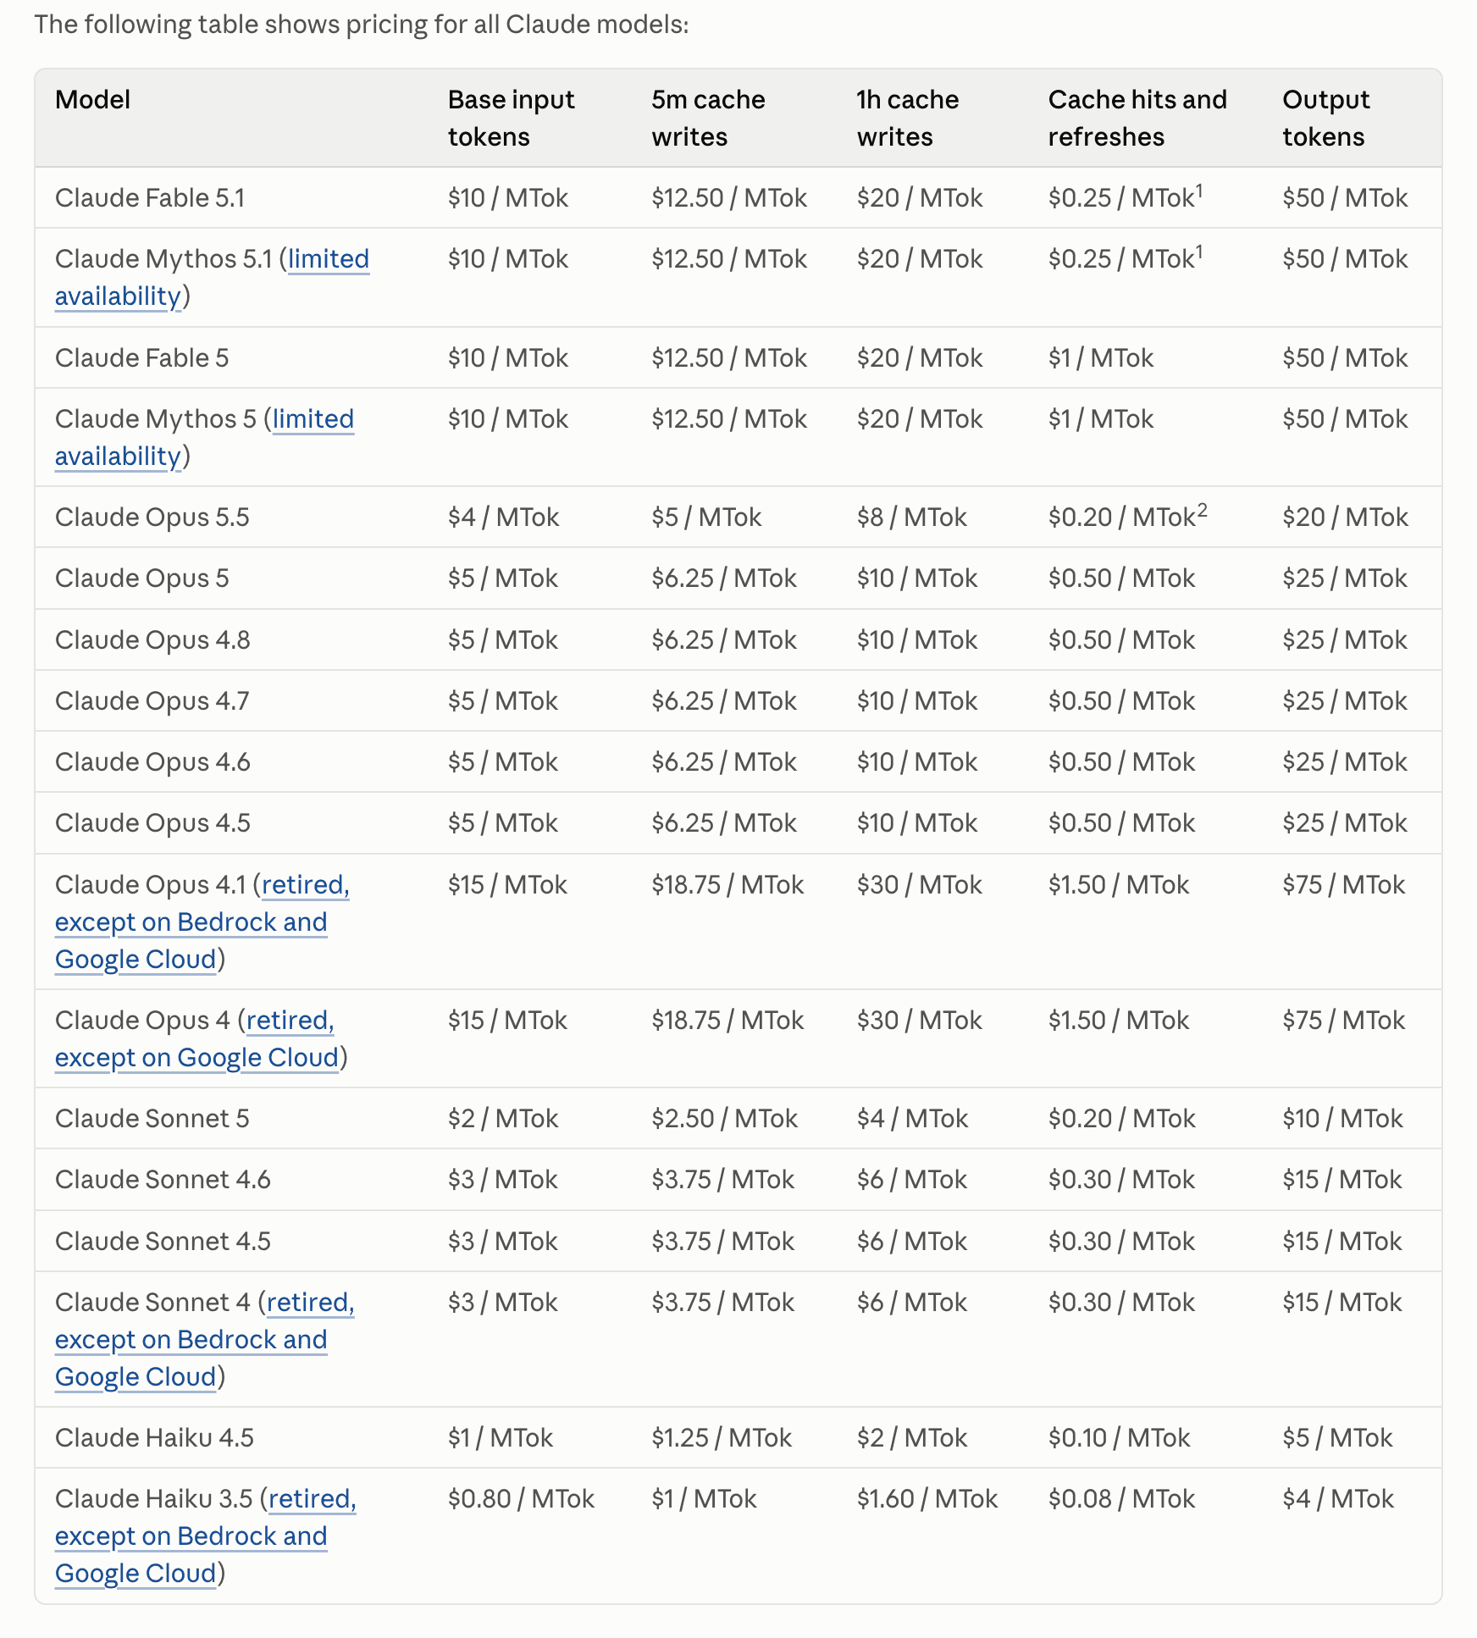
Task: Click the '$75 / MTok' output price for Opus 4.1
Action: pyautogui.click(x=1344, y=885)
